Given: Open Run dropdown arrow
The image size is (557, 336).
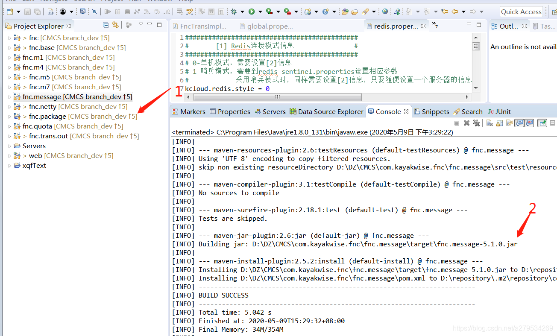Looking at the screenshot, I should tap(260, 12).
